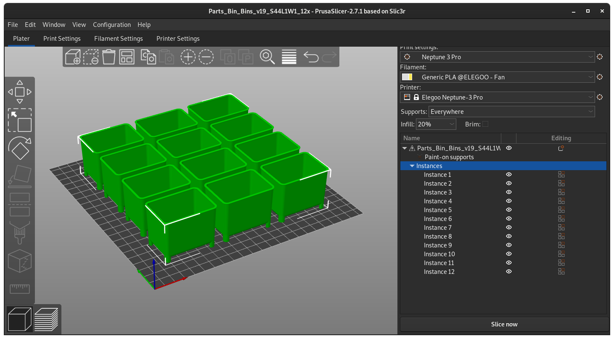Collapse the Instances tree node
Viewport: 614px width, 339px height.
point(412,166)
